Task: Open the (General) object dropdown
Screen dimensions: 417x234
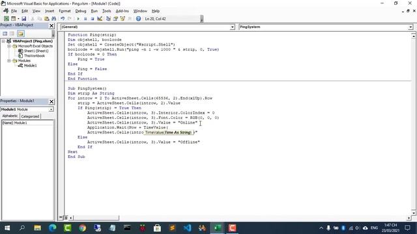Action: 233,27
